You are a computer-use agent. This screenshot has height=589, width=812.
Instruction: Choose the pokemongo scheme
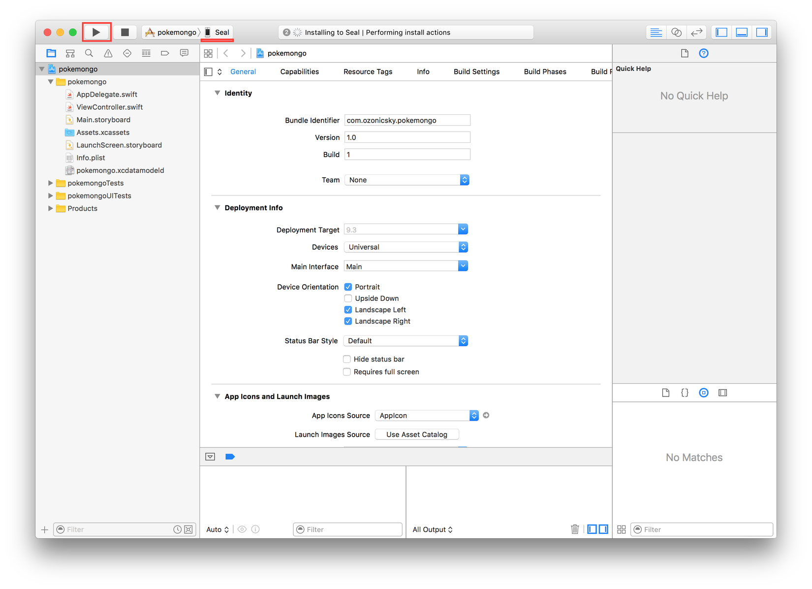coord(171,33)
